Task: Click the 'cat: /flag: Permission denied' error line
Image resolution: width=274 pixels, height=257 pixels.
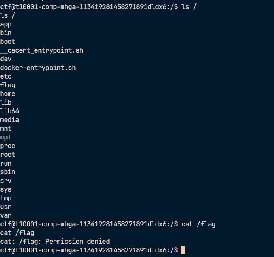Action: tap(55, 242)
